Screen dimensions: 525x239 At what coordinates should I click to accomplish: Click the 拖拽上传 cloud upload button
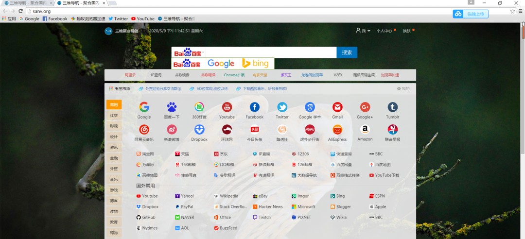471,14
